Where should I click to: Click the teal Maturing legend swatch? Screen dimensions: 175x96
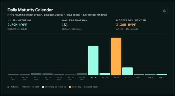[x=43, y=87]
